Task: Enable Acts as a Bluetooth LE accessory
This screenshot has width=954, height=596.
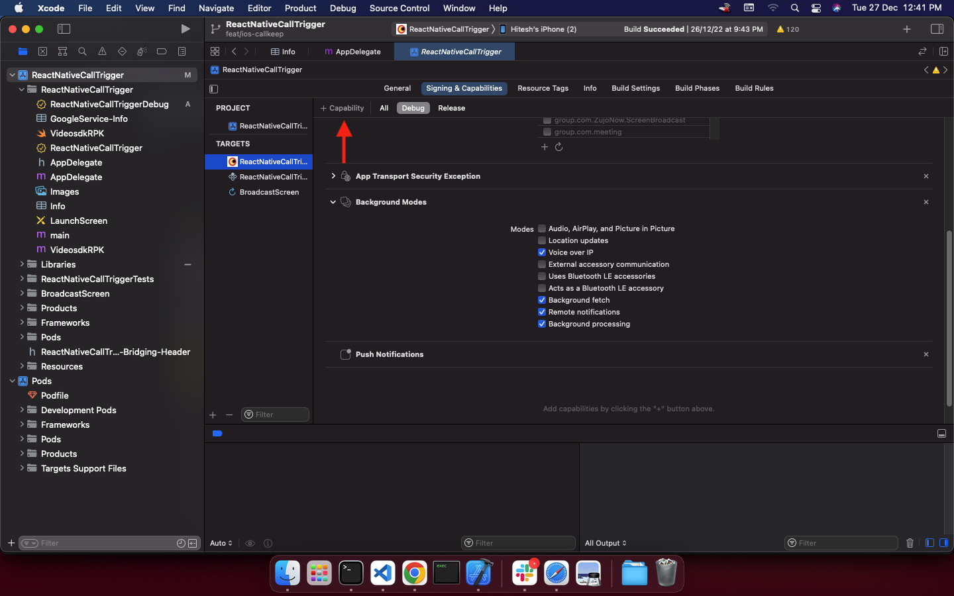Action: click(542, 288)
